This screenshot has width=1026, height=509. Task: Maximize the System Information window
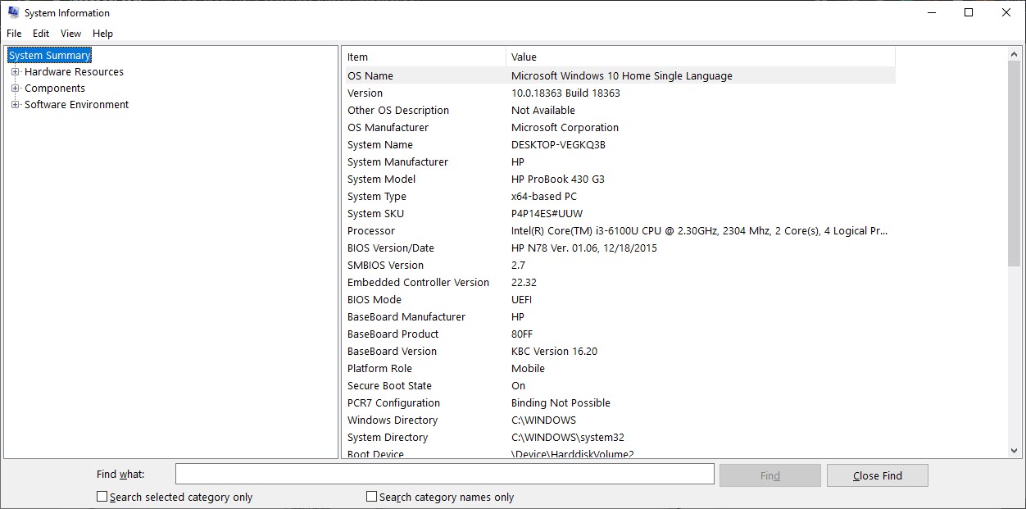[x=969, y=13]
